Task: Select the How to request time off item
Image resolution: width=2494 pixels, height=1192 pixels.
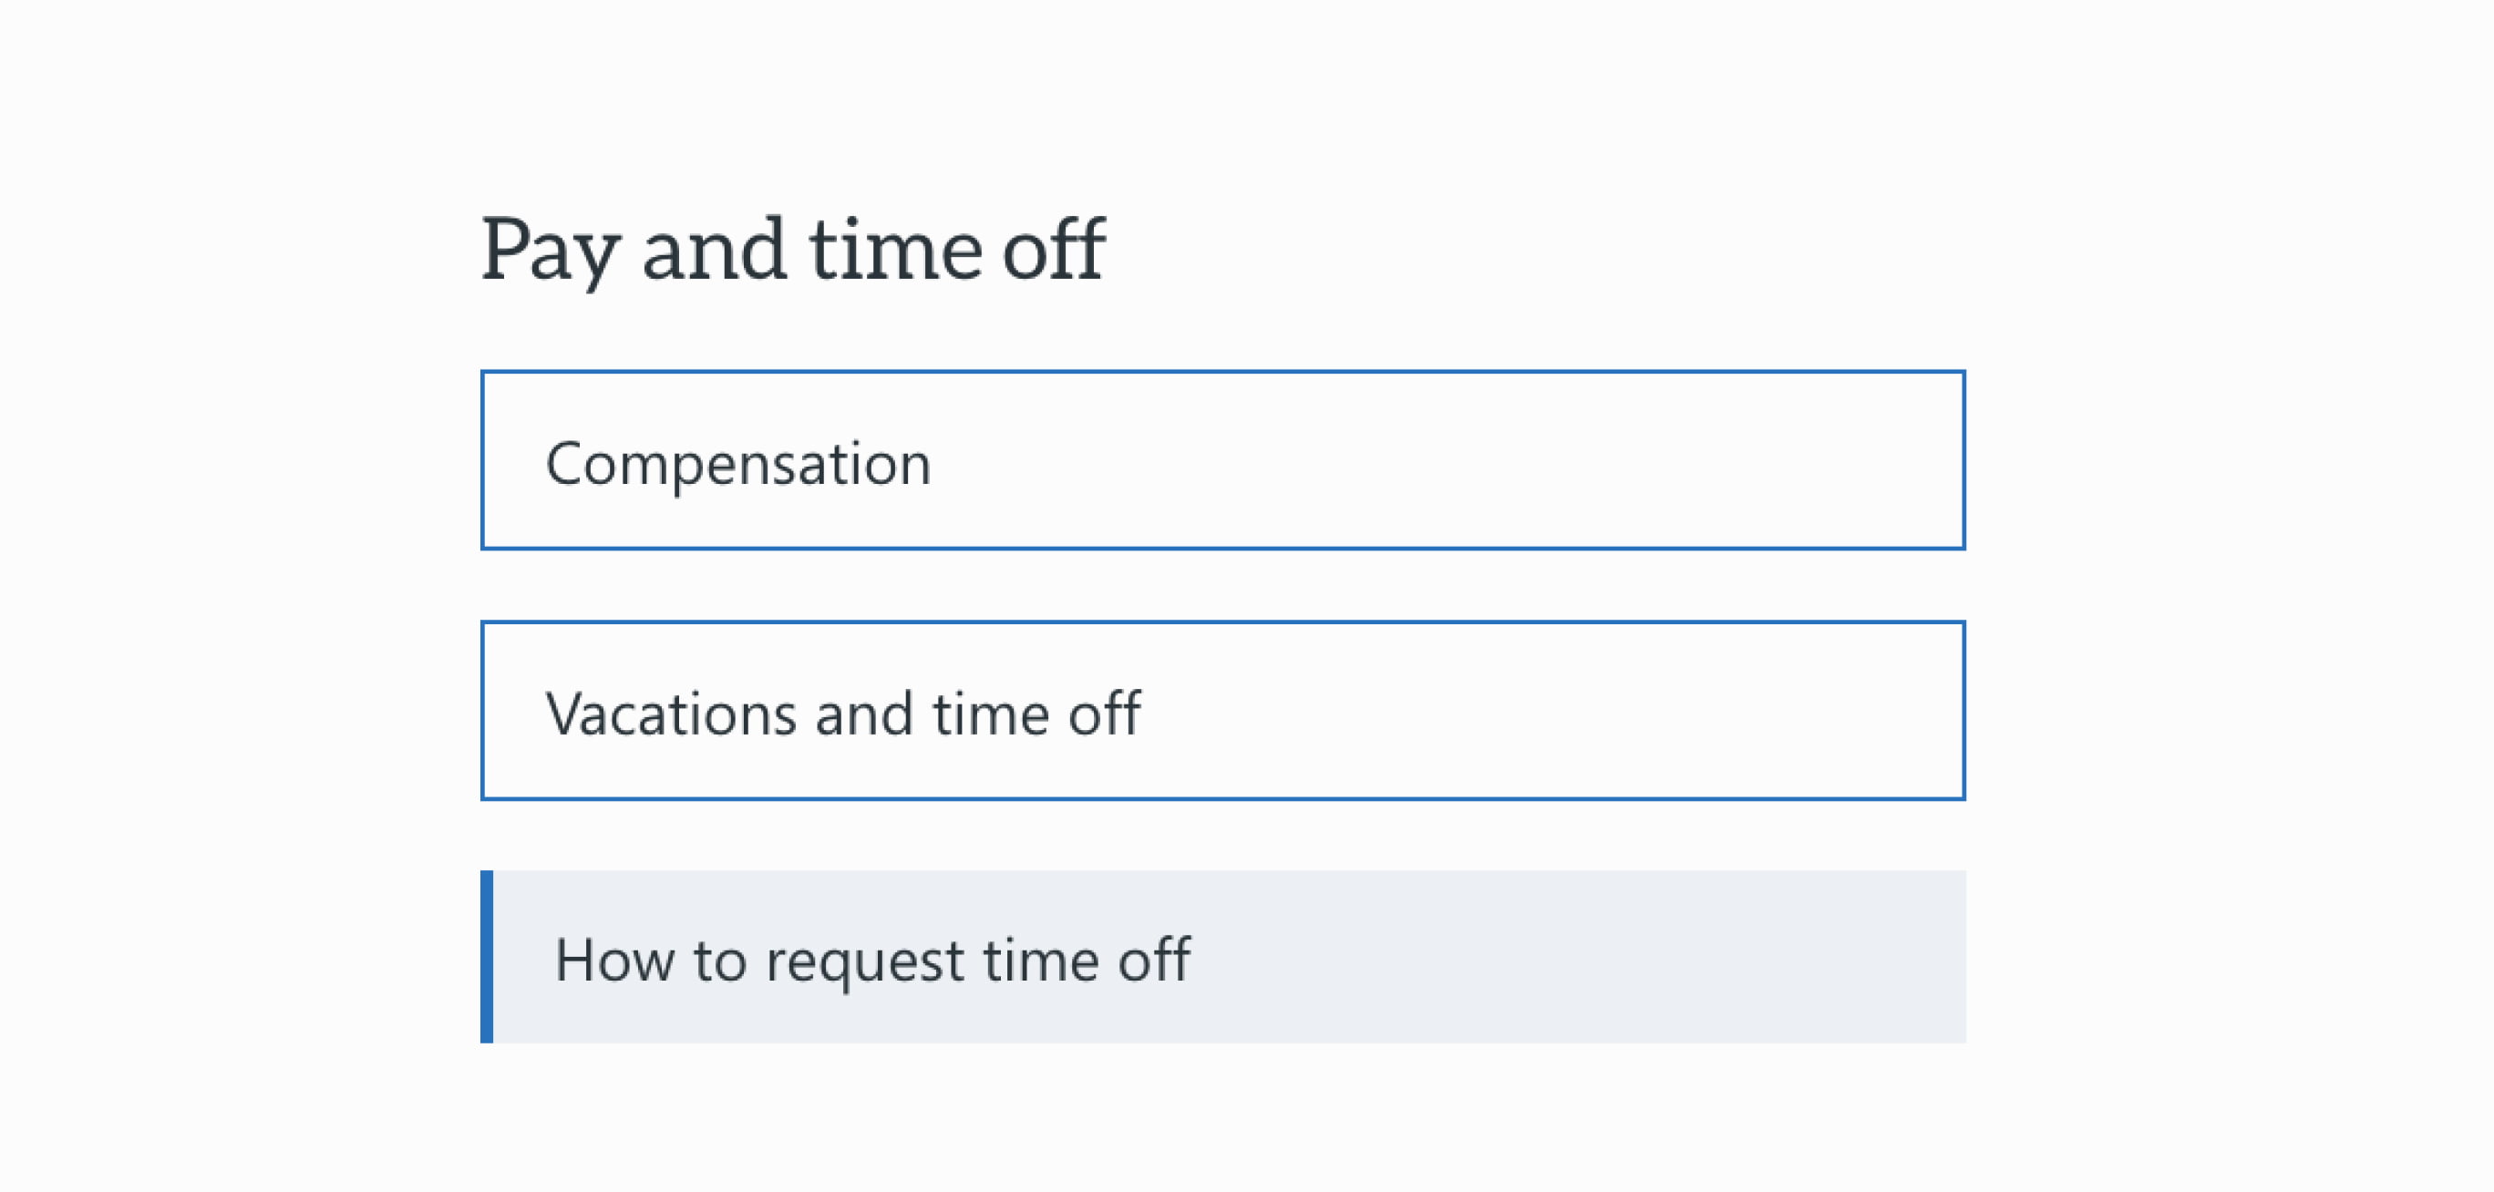Action: [x=1221, y=957]
